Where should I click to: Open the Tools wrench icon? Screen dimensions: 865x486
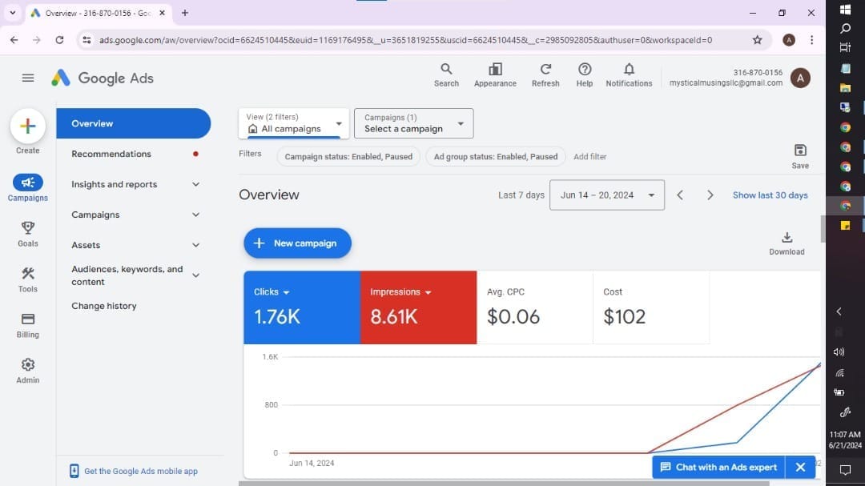27,279
